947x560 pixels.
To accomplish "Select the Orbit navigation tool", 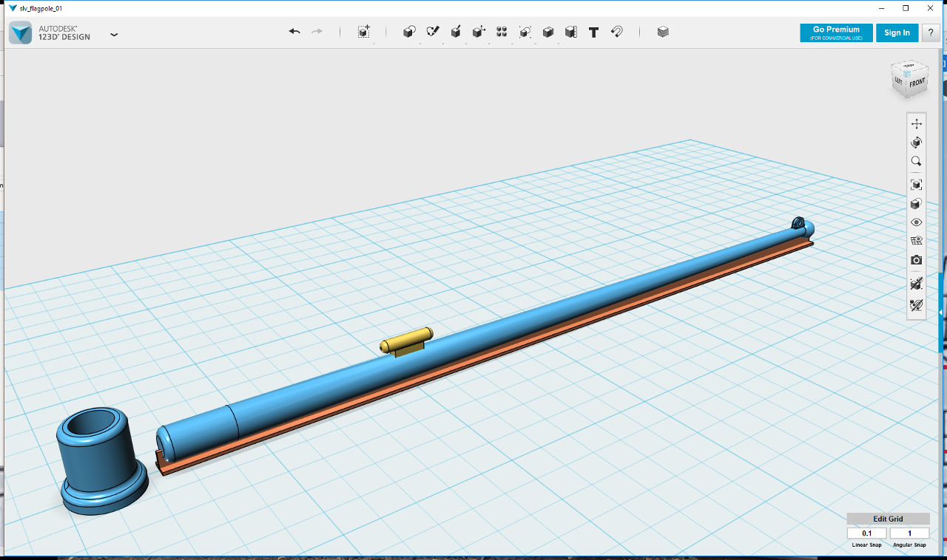I will tap(917, 142).
